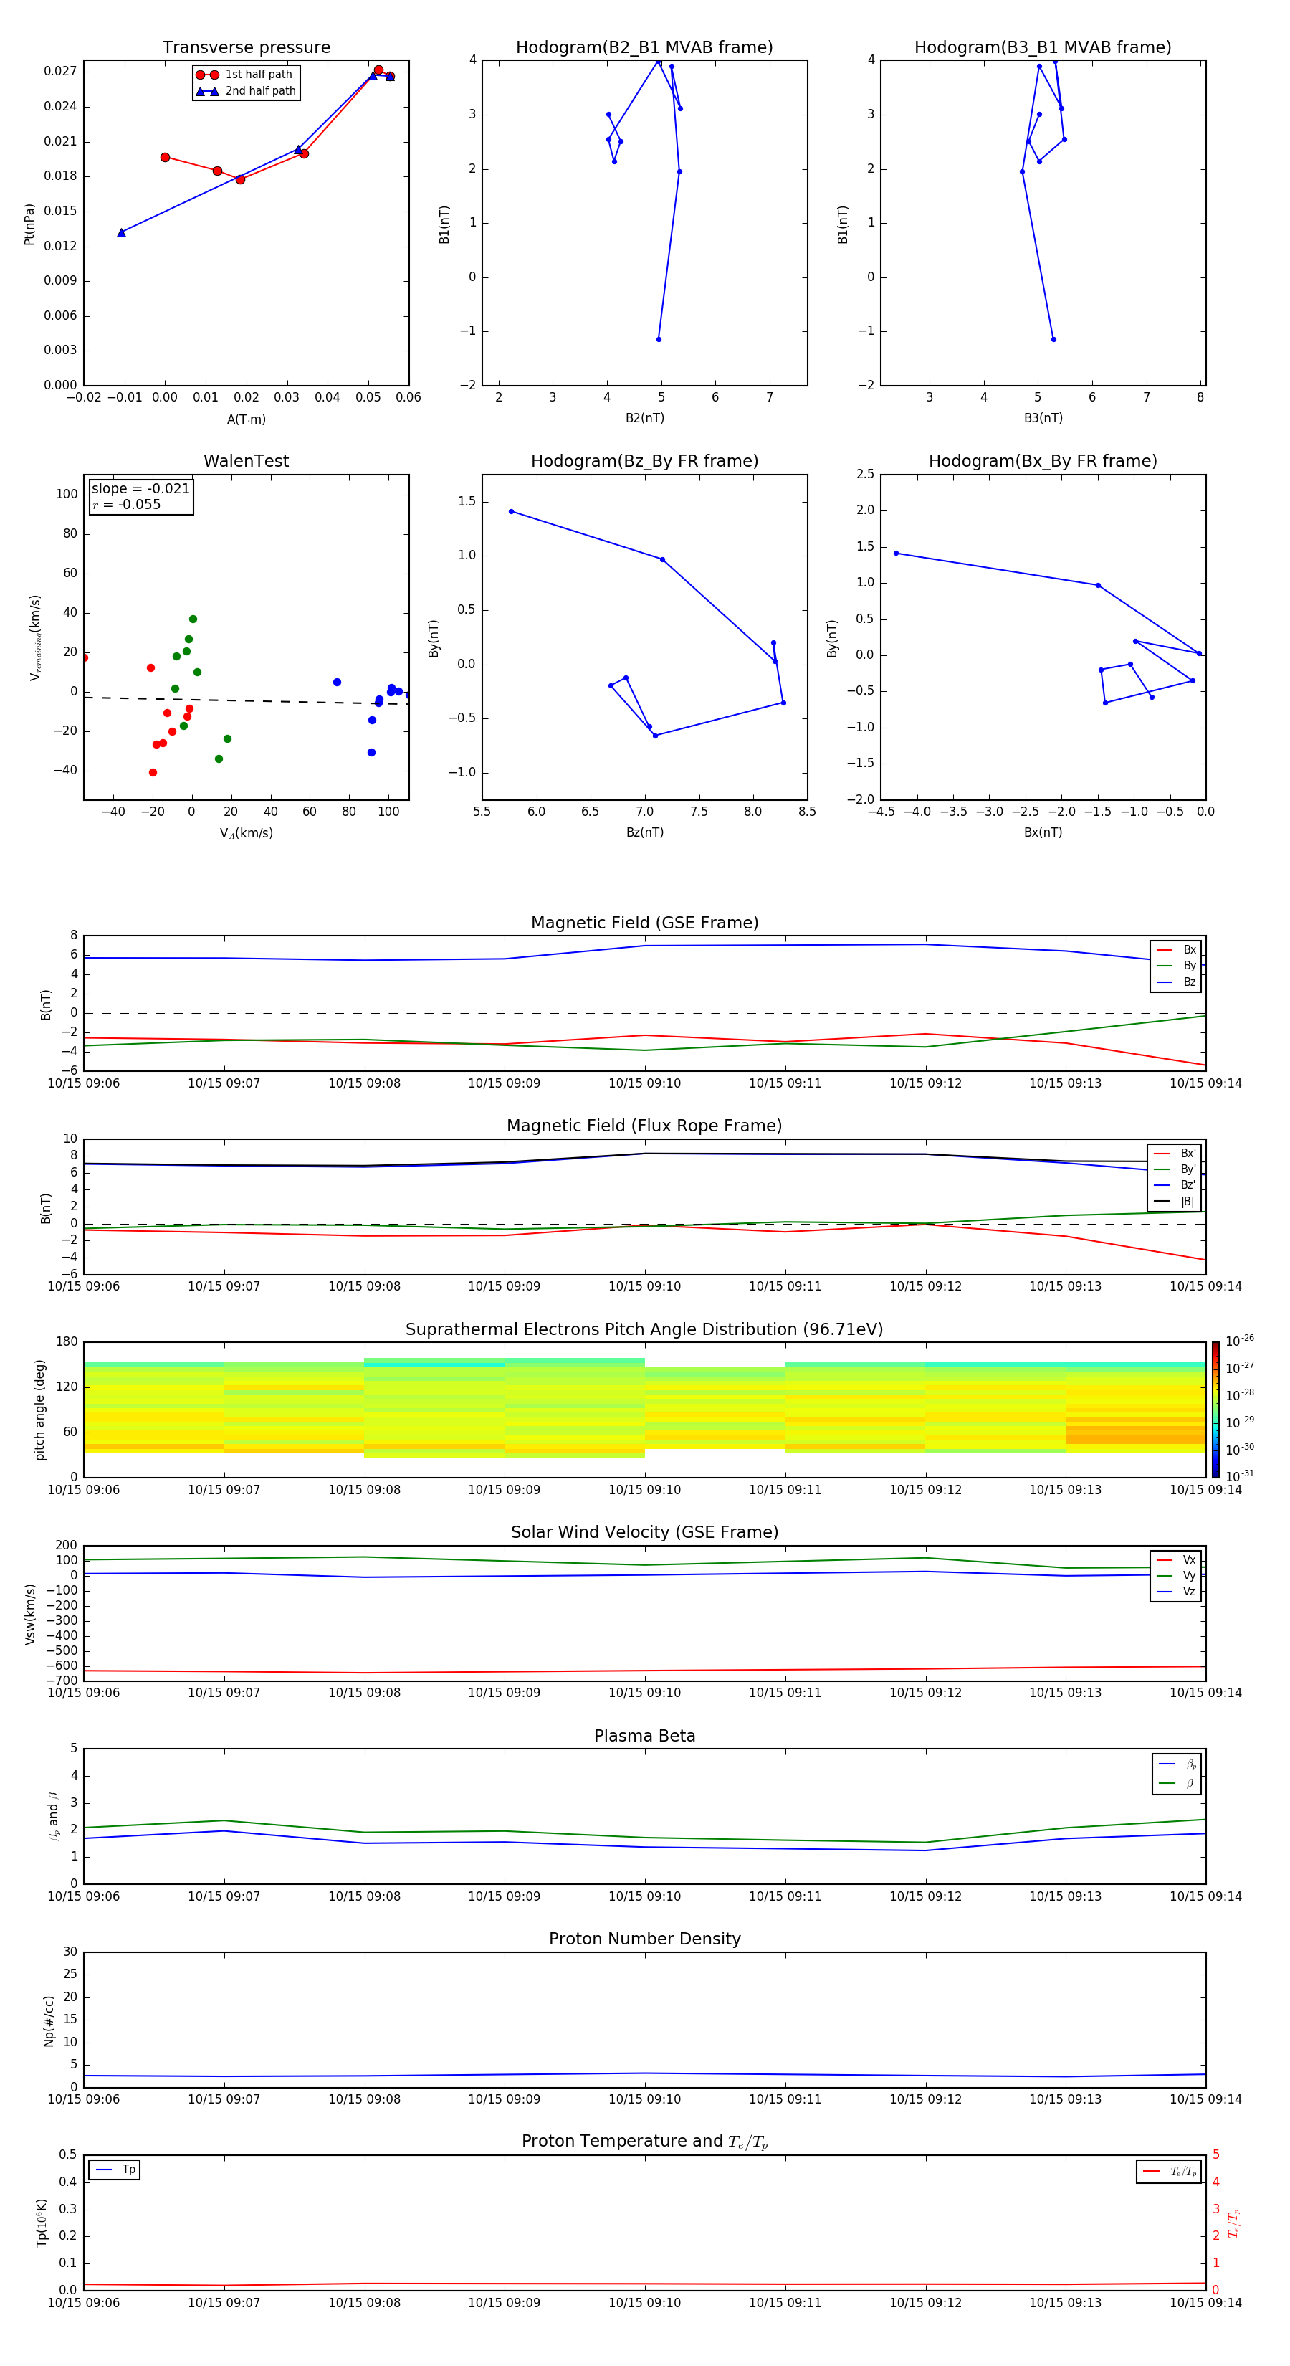Viewport: 1290px width, 2366px height.
Task: Click the "Hodogram(B3_B1 MVAB frame)" title
Action: click(x=1043, y=48)
